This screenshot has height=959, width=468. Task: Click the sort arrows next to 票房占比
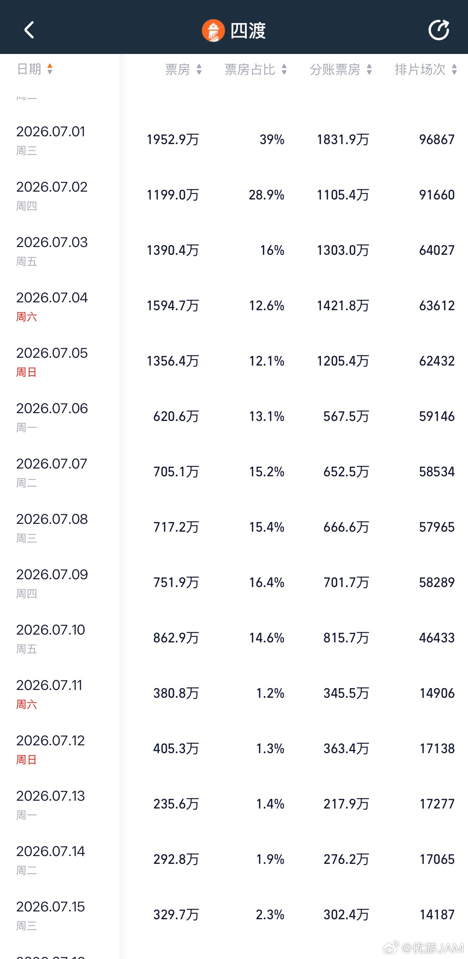(x=284, y=69)
